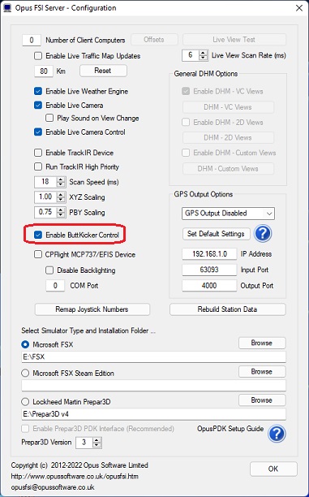Decrease Scan Speed (ms) value

pyautogui.click(x=61, y=184)
